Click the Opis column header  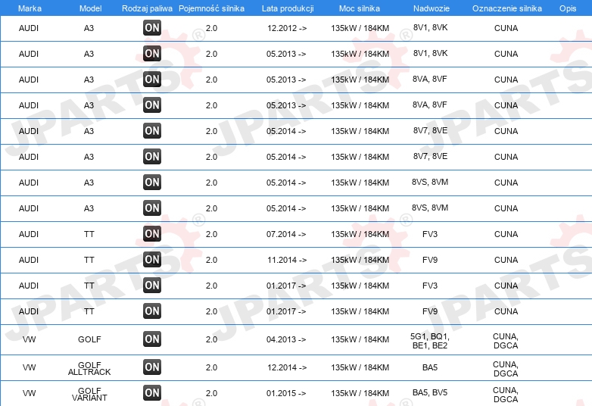[568, 8]
